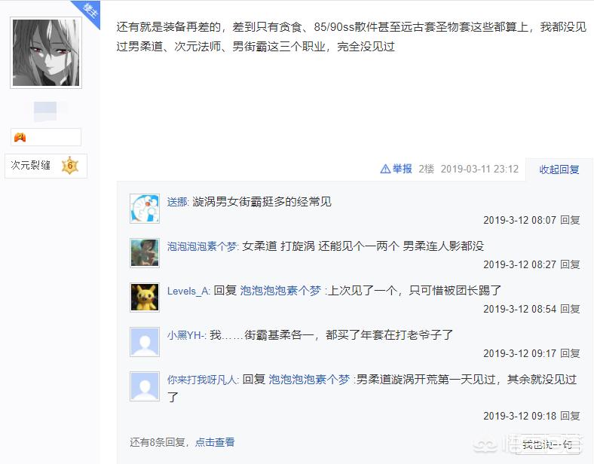594x464 pixels.
Task: Click the level 6 star badge
Action: click(69, 166)
